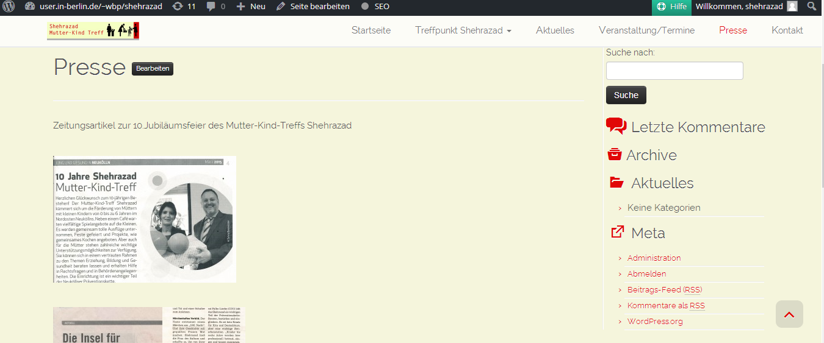Open the Hilfe help button
The image size is (824, 343).
coord(671,7)
